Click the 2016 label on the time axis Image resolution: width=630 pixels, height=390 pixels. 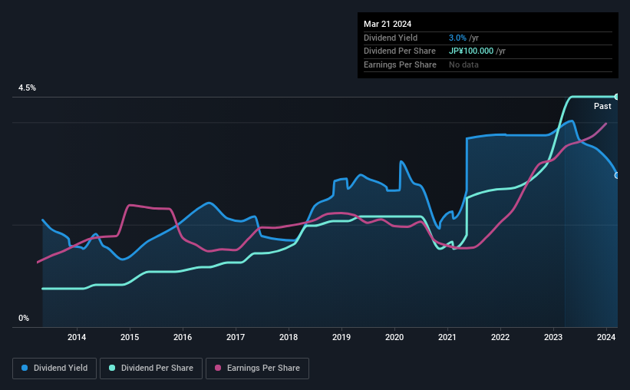pyautogui.click(x=183, y=337)
